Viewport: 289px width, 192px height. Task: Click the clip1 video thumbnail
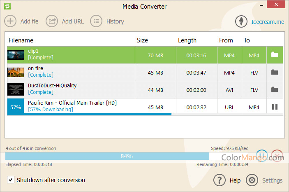16,55
